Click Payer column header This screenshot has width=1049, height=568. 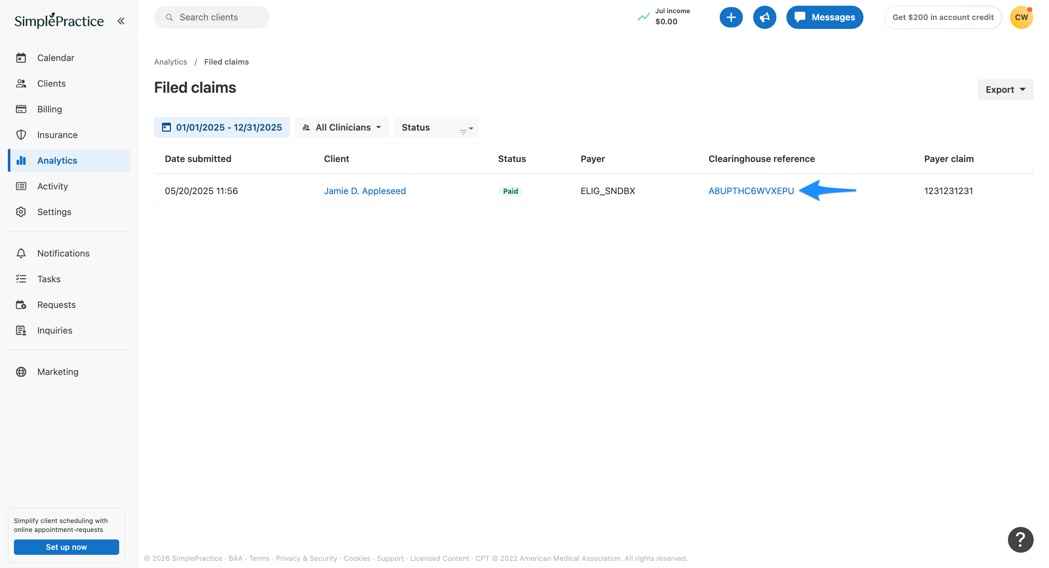coord(593,159)
